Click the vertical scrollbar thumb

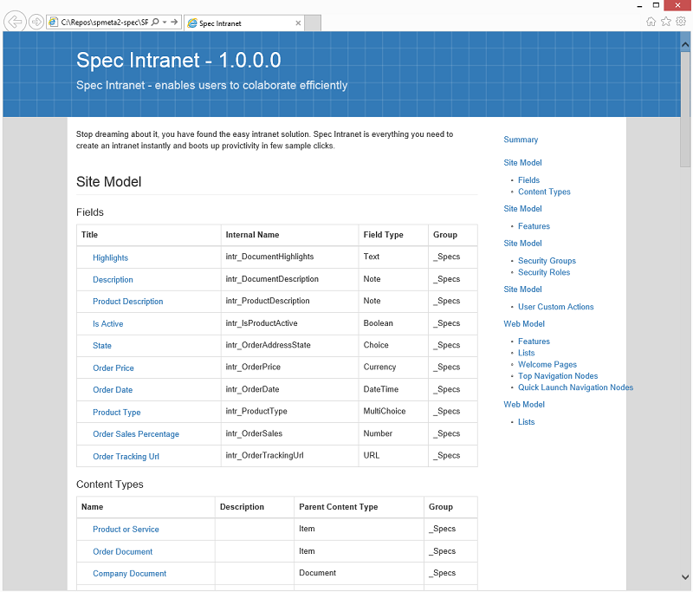(x=685, y=108)
